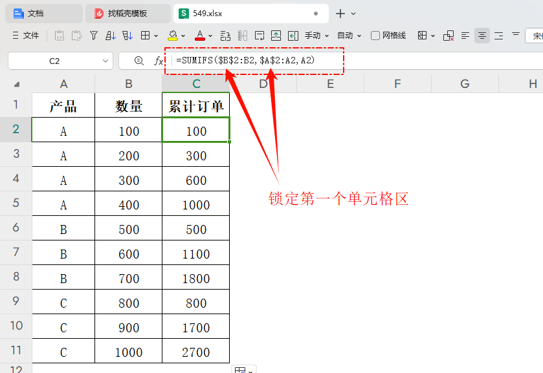Open the fill color dropdown arrow
The height and width of the screenshot is (373, 543).
point(183,36)
